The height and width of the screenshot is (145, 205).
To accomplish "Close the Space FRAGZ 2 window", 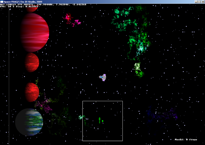I will coord(203,2).
